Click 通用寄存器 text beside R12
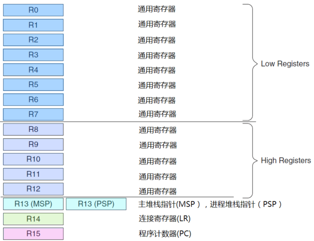This screenshot has height=241, width=314. point(158,191)
